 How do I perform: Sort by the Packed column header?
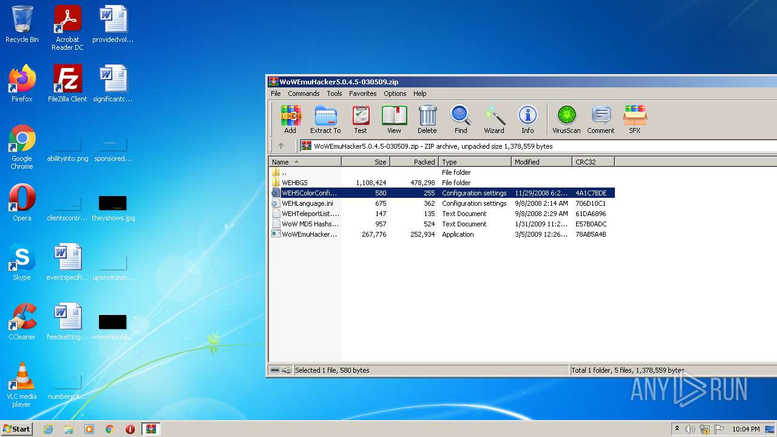[x=414, y=161]
